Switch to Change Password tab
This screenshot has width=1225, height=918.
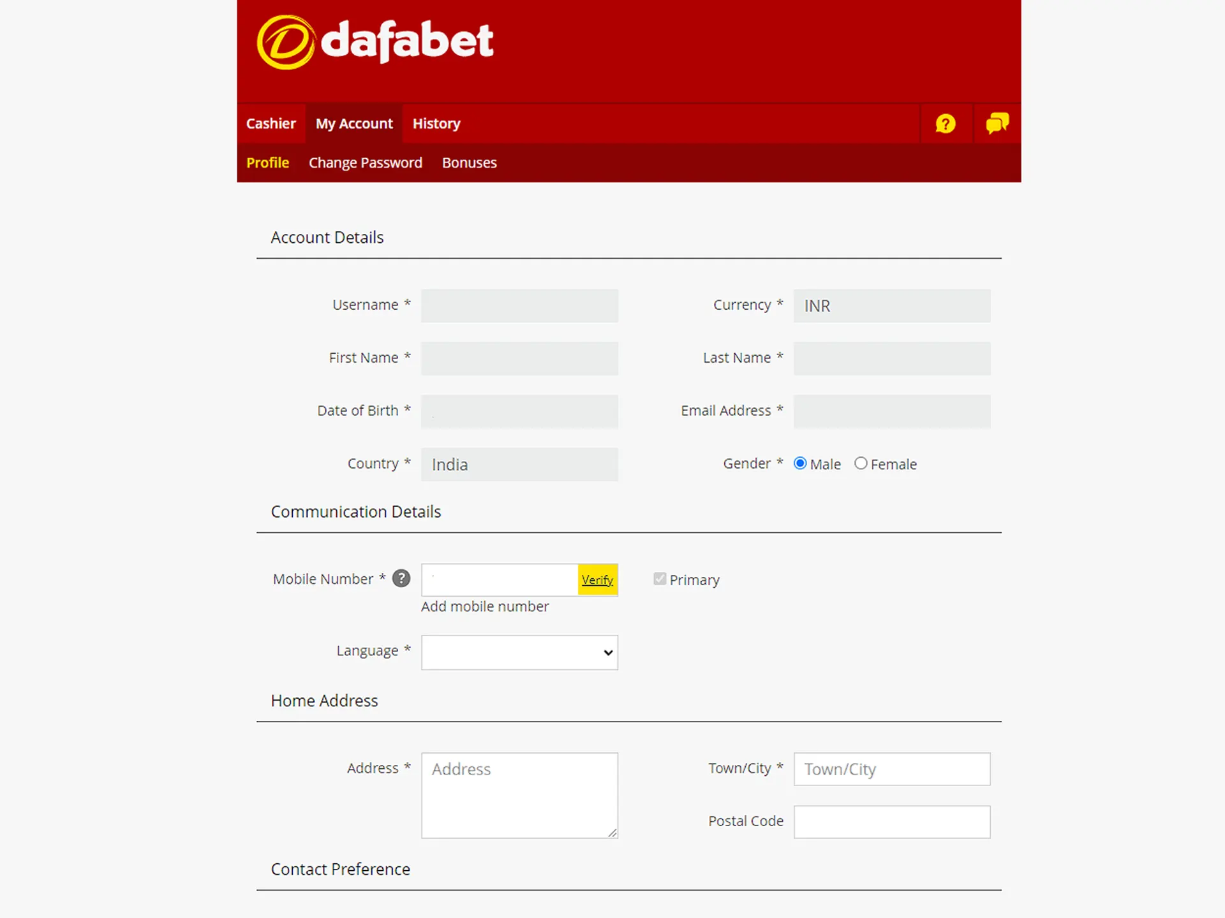pos(366,162)
